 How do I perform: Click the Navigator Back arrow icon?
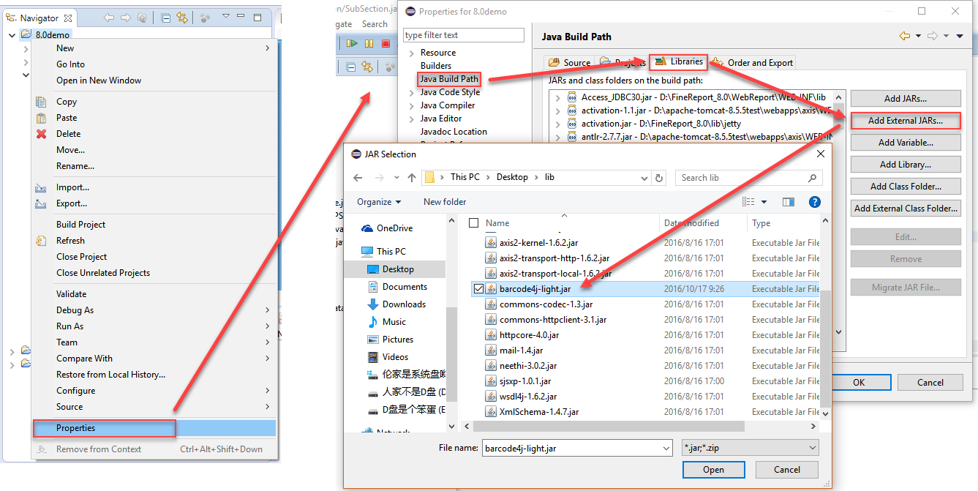tap(109, 18)
